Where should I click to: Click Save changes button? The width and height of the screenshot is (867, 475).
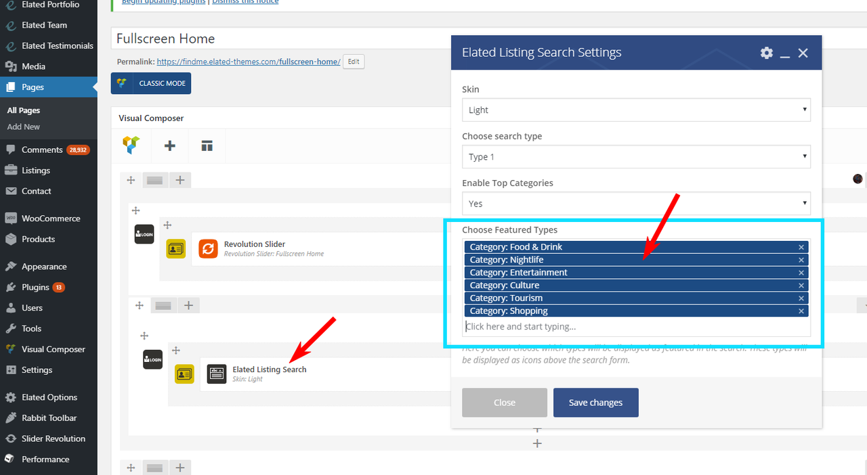click(x=596, y=403)
